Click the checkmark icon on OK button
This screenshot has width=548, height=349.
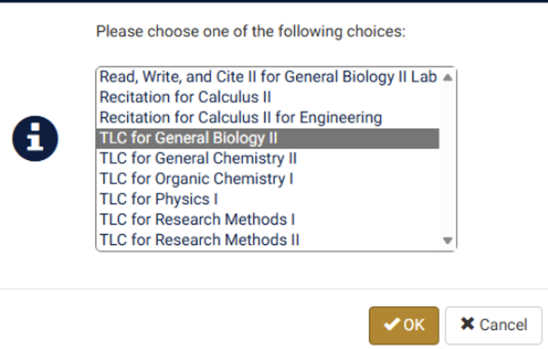[391, 325]
